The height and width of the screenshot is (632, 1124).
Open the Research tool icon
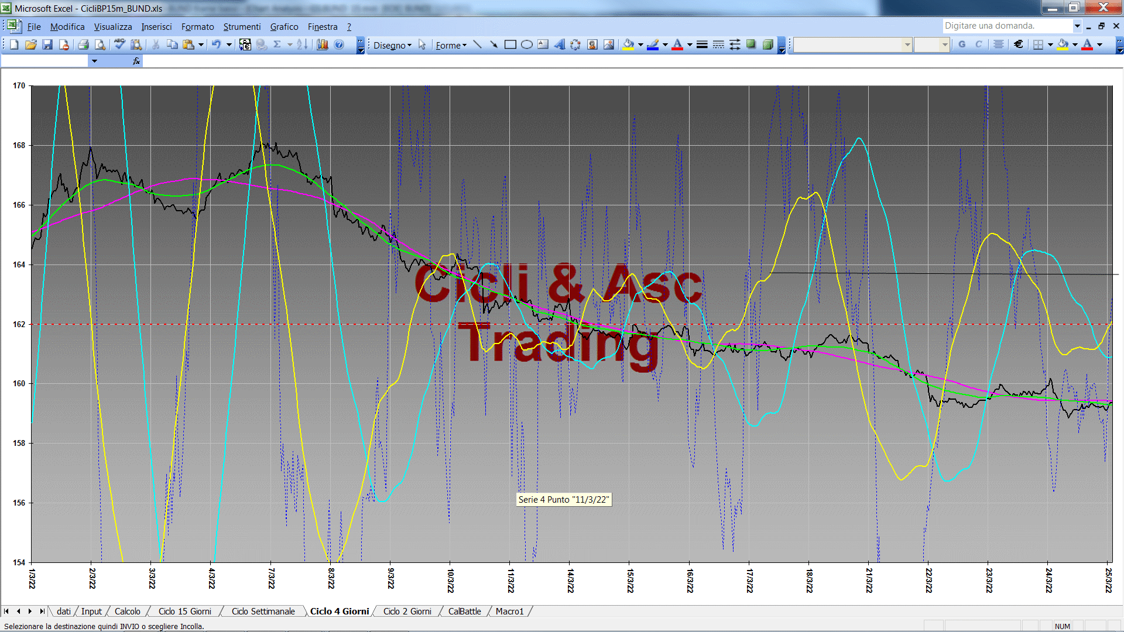[136, 45]
